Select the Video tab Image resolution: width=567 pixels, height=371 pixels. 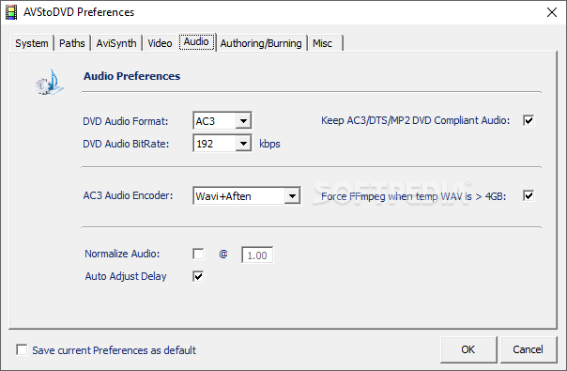click(x=160, y=43)
